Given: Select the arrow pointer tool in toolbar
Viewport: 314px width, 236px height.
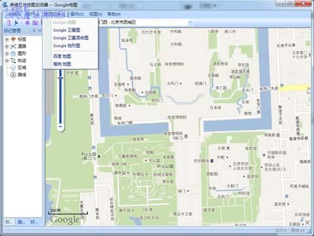Looking at the screenshot, I should (x=16, y=22).
